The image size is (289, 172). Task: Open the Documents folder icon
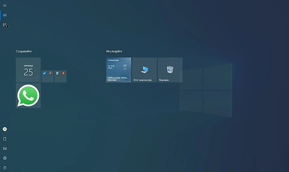point(5,139)
